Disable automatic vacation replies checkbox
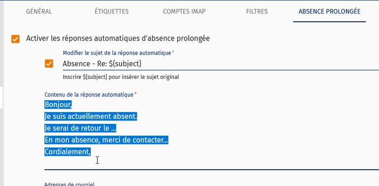379x186 pixels. point(15,39)
